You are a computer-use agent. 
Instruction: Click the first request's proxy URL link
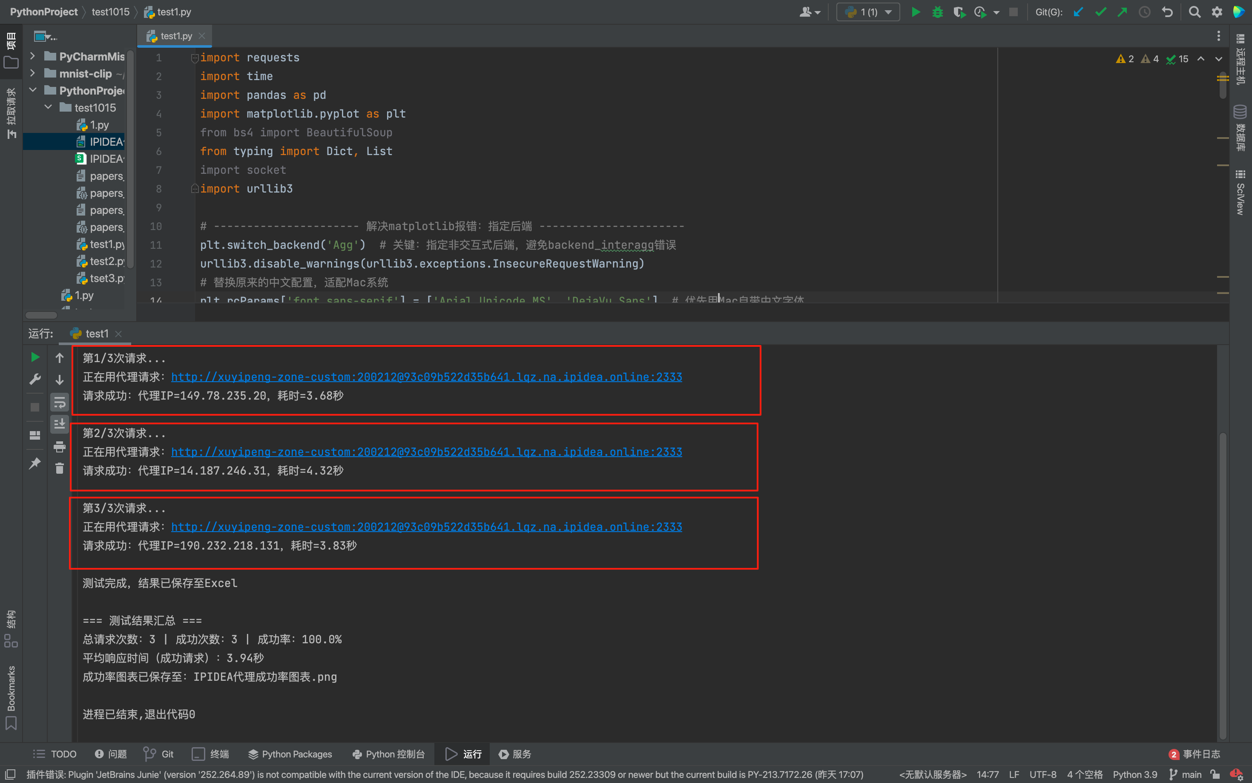coord(426,377)
